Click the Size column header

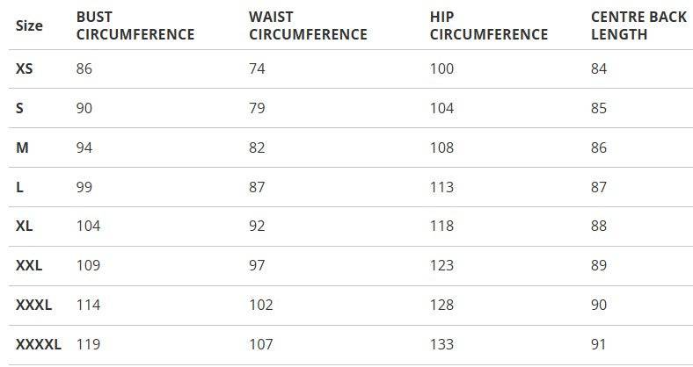(29, 25)
